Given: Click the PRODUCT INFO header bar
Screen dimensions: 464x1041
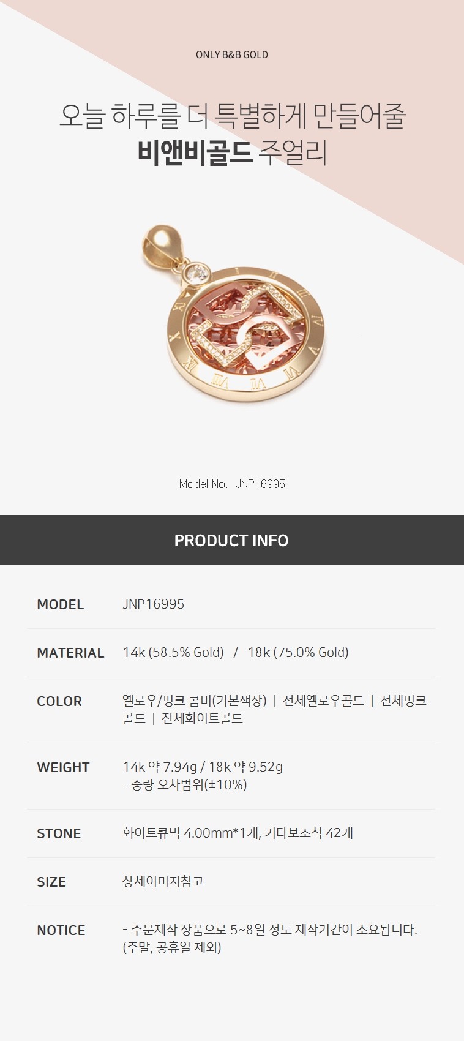Looking at the screenshot, I should (x=232, y=540).
